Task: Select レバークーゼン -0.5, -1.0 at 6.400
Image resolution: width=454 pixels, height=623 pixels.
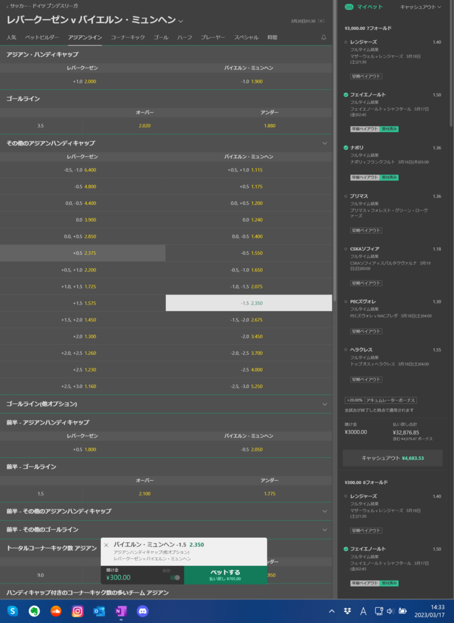Action: coord(83,170)
